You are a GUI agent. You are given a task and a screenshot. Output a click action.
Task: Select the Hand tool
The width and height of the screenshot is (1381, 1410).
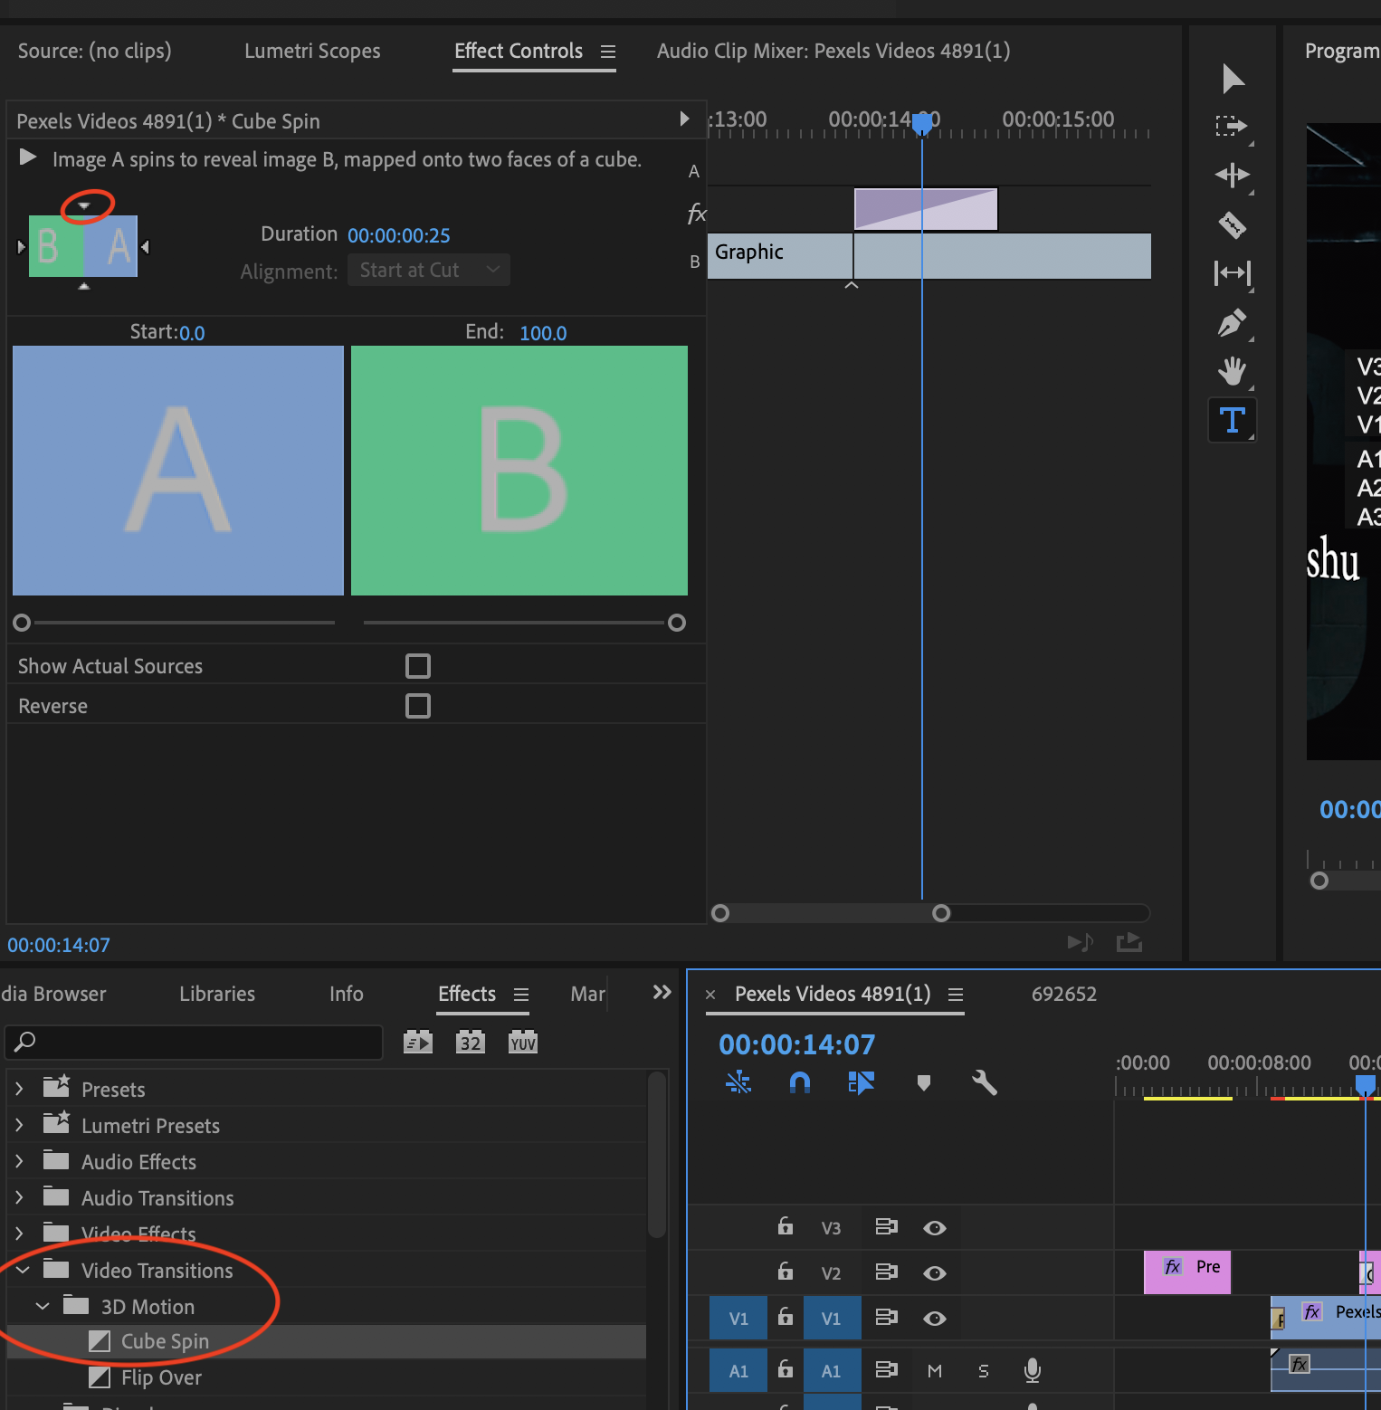[x=1232, y=370]
